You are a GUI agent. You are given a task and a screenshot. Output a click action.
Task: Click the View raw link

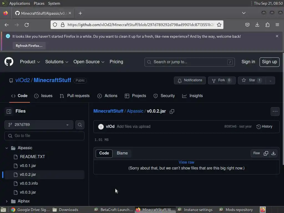[x=186, y=162]
